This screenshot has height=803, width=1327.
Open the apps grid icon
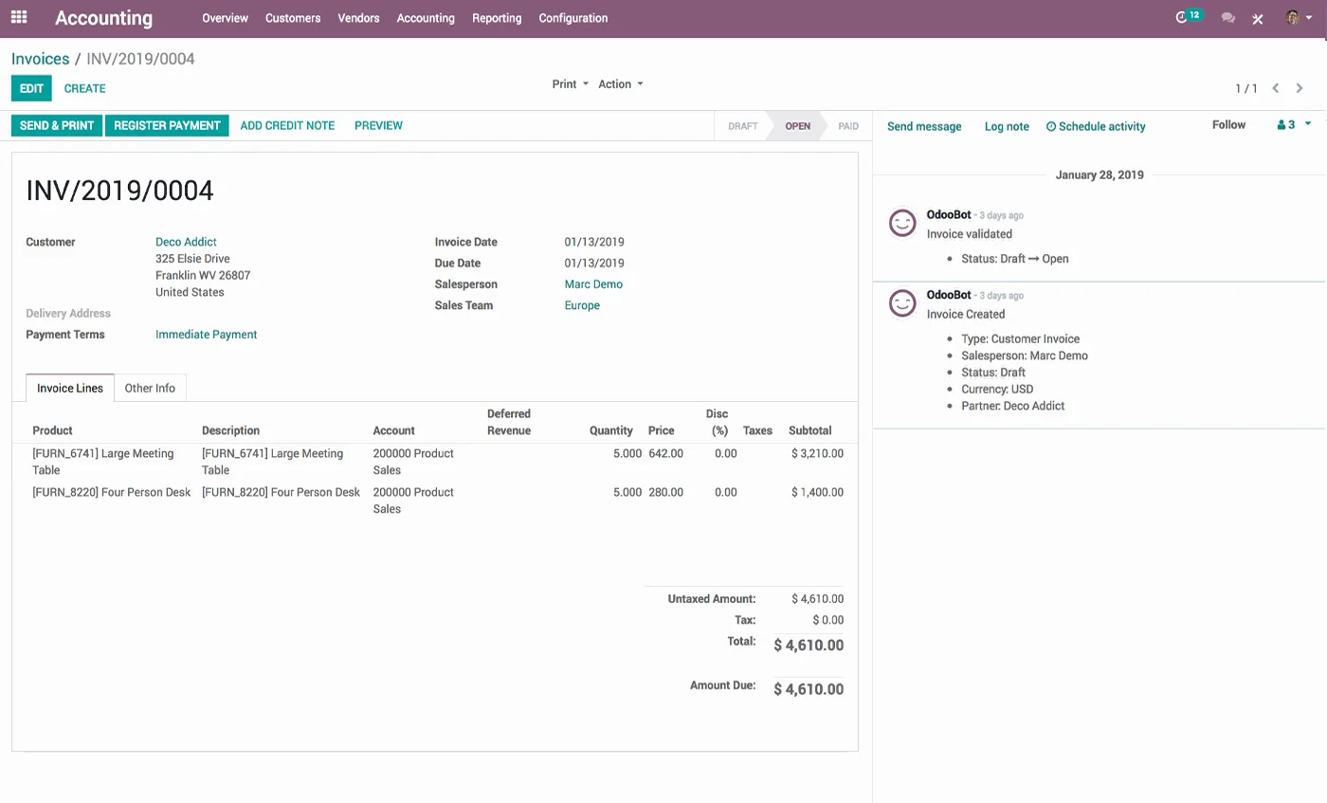[18, 17]
